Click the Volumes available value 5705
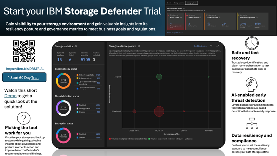 coord(86,60)
